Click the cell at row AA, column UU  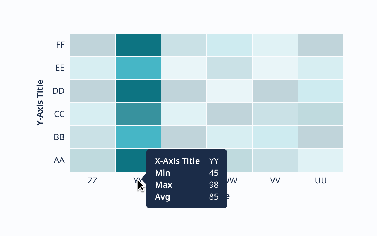click(321, 160)
